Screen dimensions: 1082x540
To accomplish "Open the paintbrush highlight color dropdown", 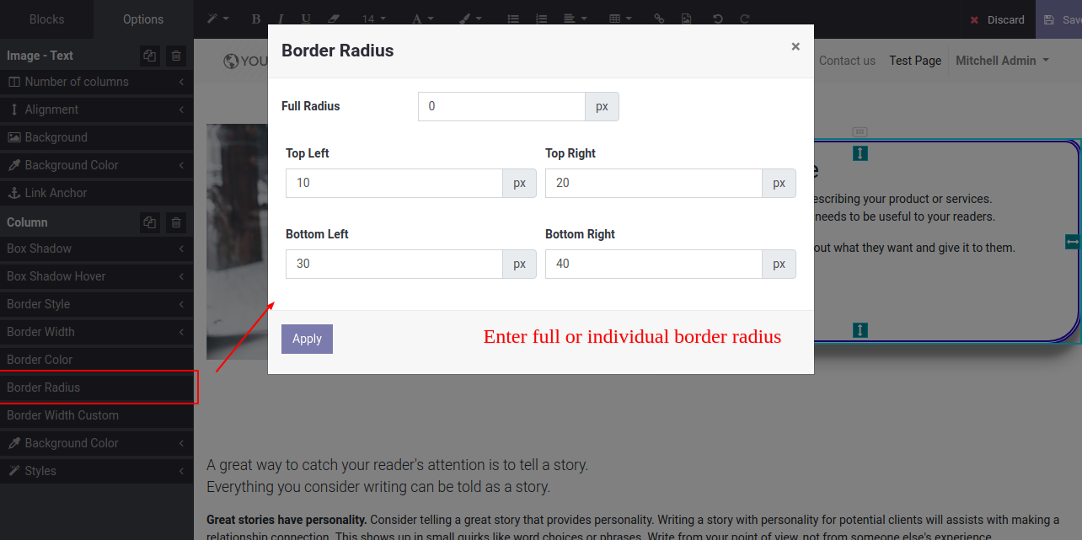I will tap(469, 19).
